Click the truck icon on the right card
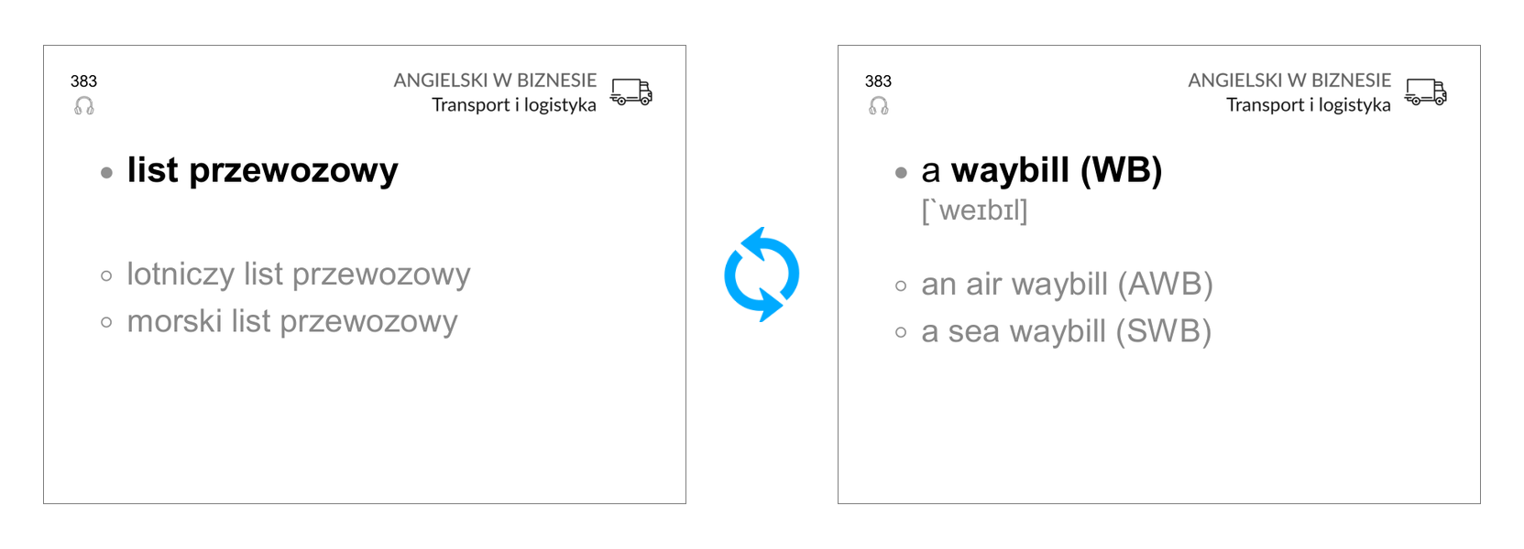 coord(1426,92)
